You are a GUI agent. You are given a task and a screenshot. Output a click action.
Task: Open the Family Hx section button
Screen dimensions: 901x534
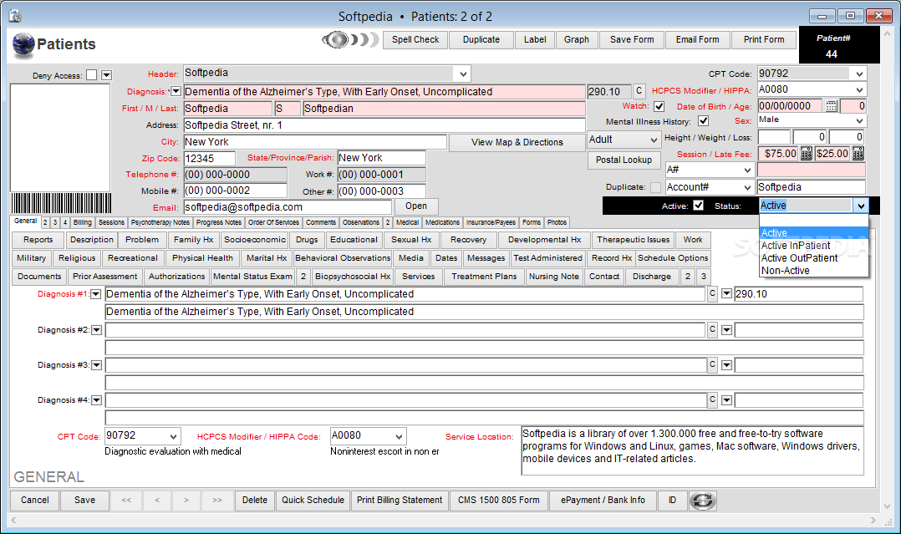(x=194, y=240)
